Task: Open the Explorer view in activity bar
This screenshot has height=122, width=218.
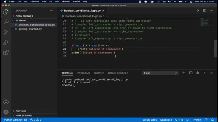Action: [x=6, y=12]
